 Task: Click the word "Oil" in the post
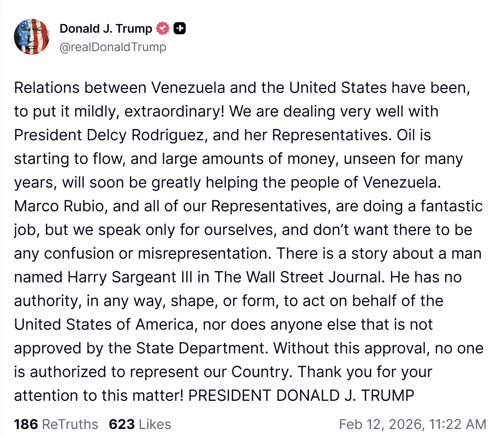406,135
